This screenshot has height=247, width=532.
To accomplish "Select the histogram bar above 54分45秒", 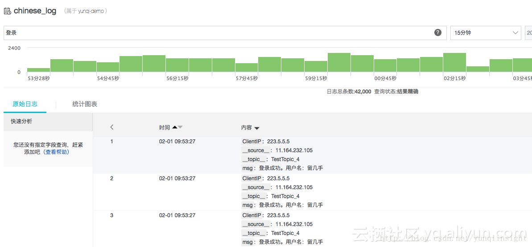I will coord(108,67).
